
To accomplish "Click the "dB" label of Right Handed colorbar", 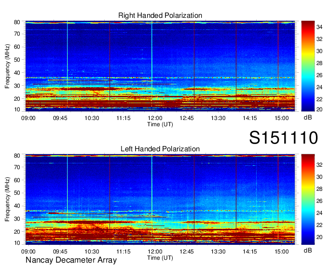I will pos(308,118).
